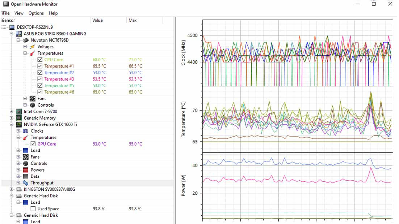Uncheck the GPU Core checkbox
The image size is (399, 224).
33,144
